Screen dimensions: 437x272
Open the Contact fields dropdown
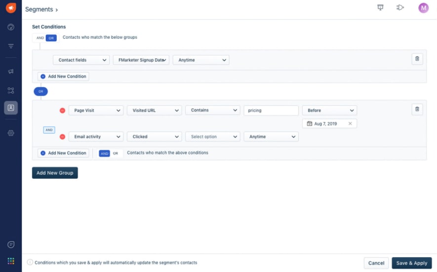click(81, 60)
